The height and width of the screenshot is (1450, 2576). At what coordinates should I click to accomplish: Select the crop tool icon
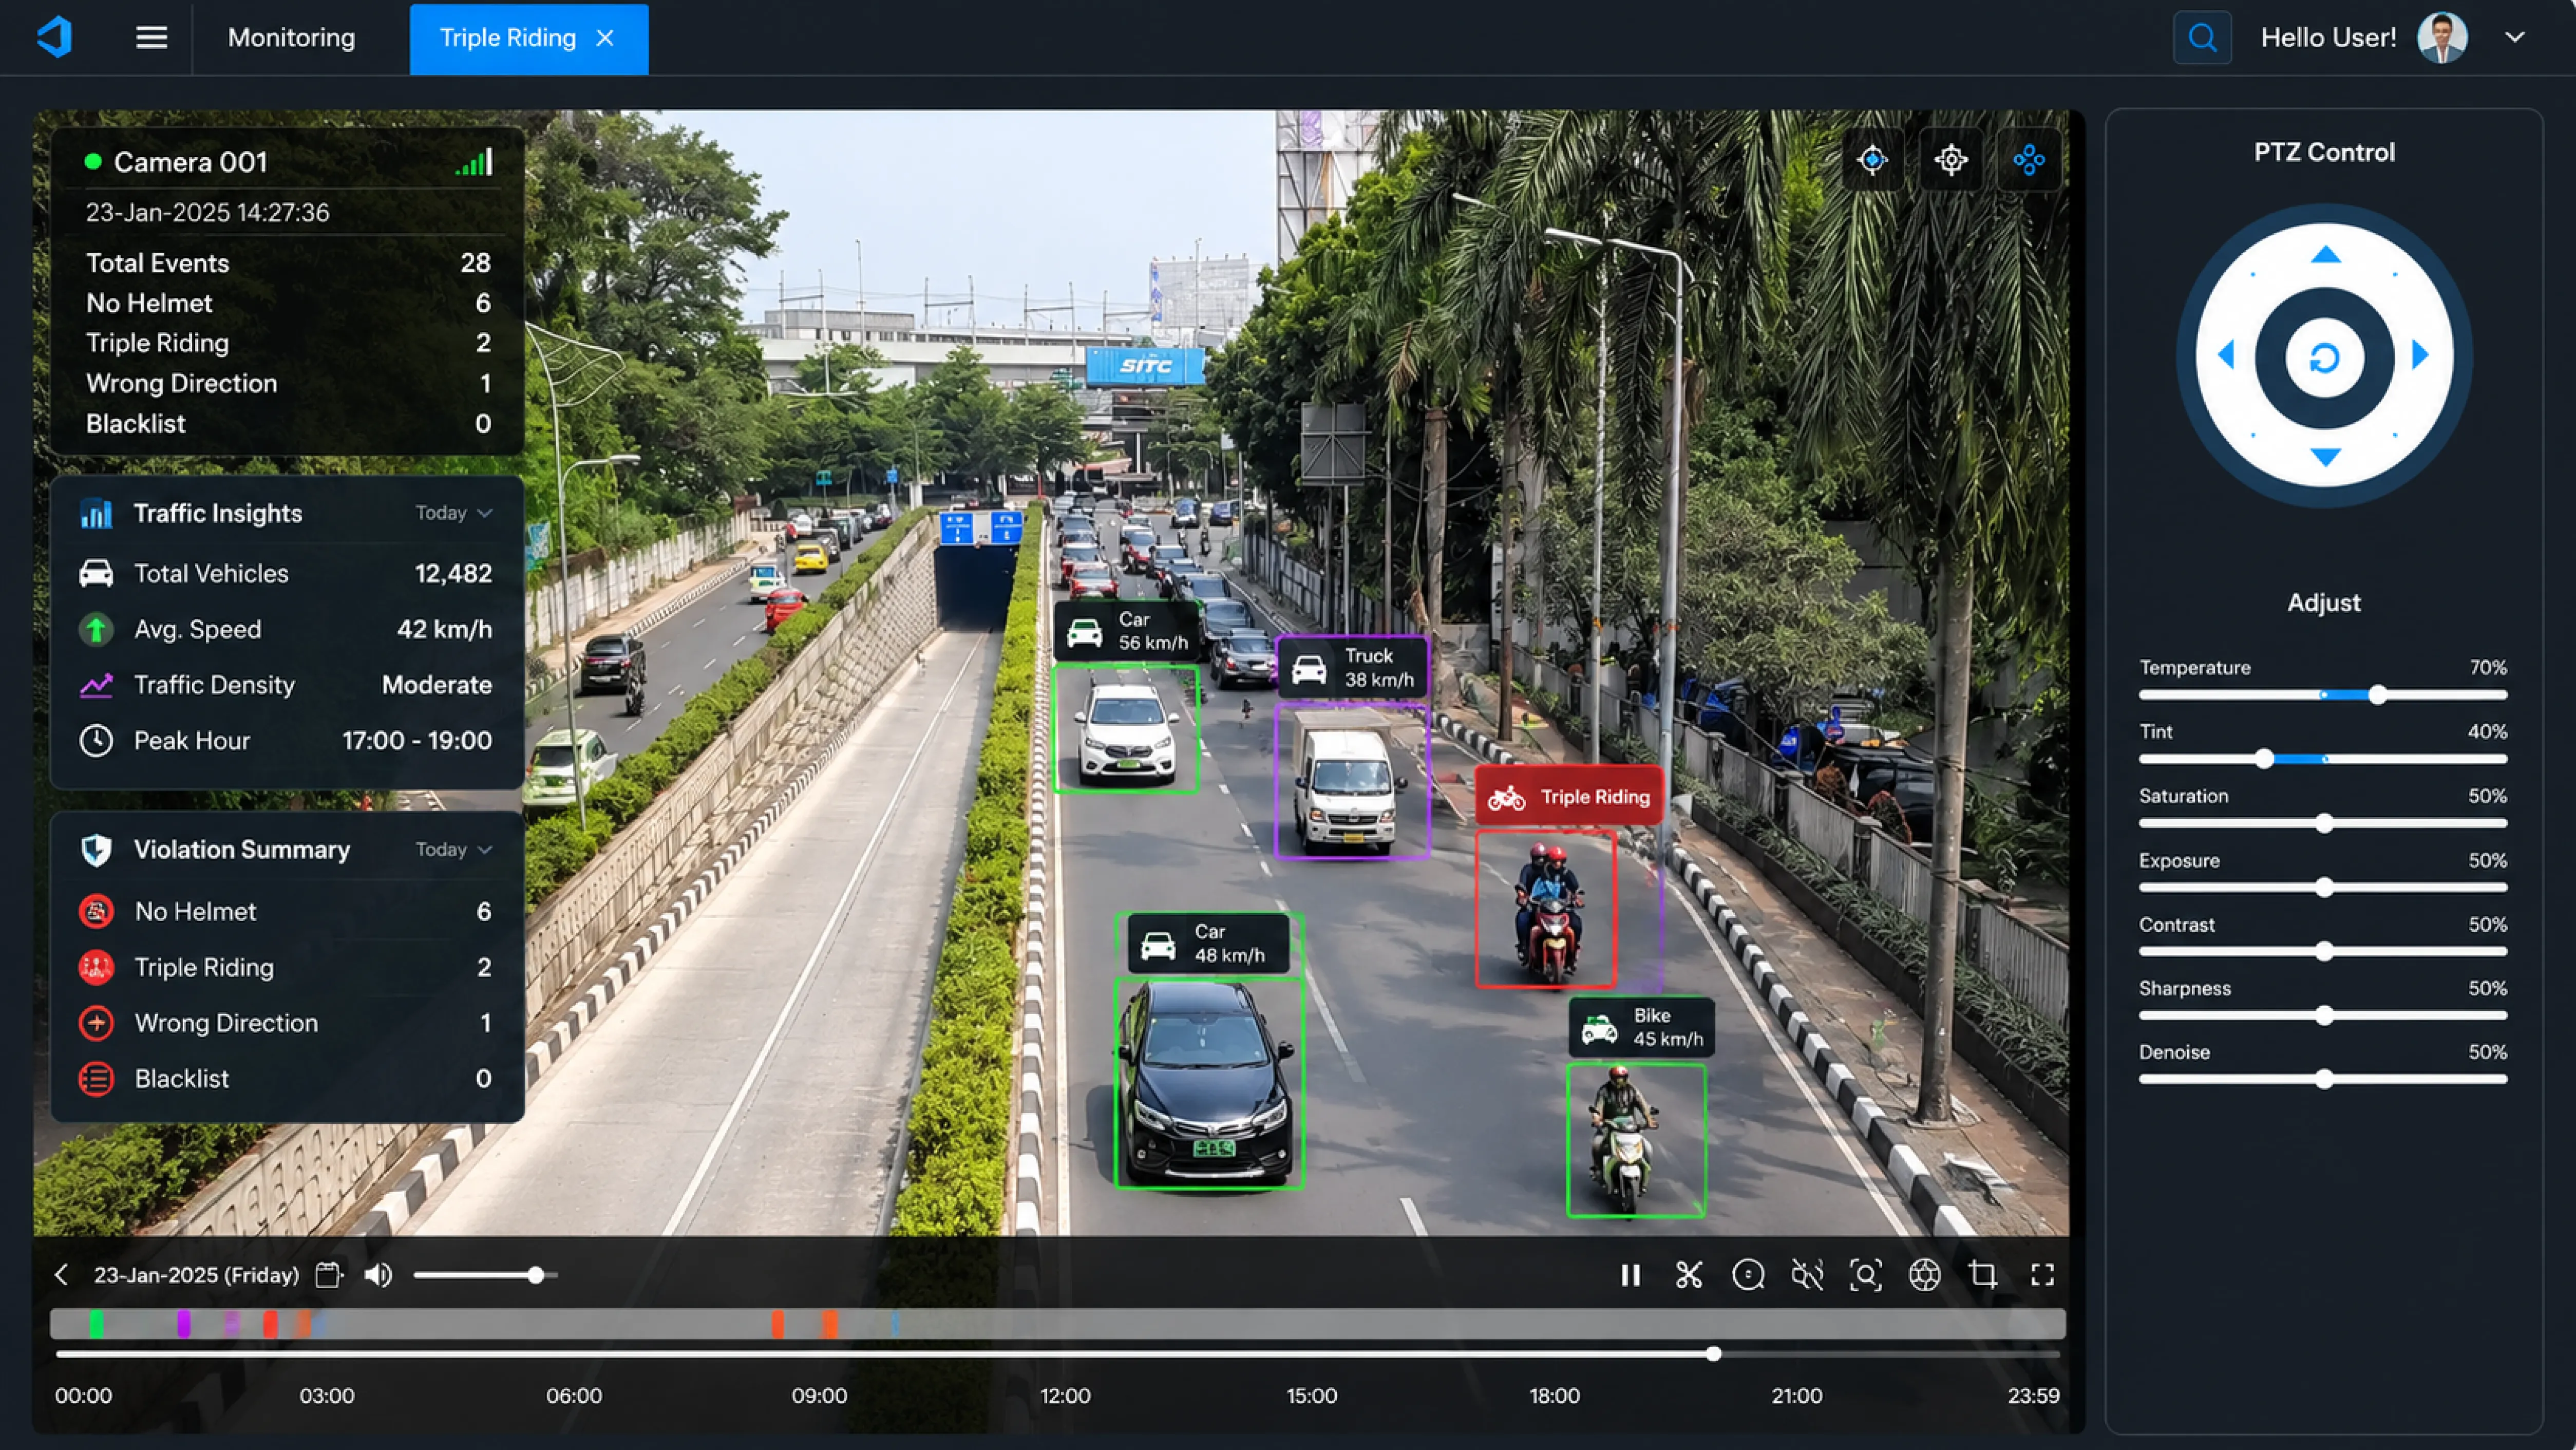pos(1983,1275)
